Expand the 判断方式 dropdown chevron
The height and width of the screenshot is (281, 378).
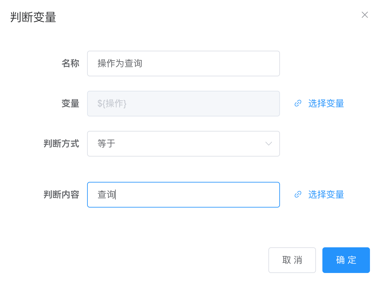(x=269, y=144)
